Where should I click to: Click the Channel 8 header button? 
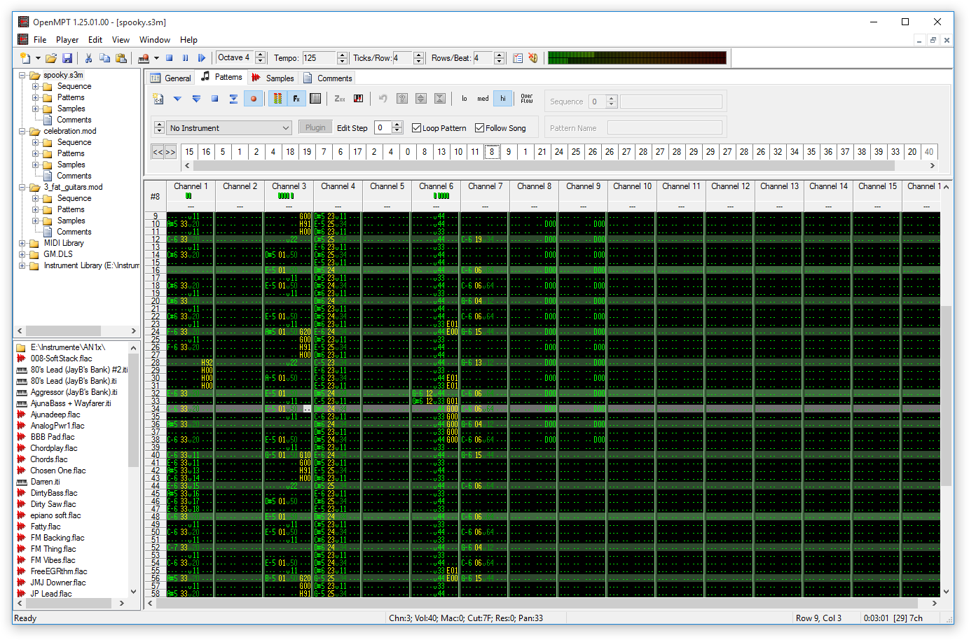tap(534, 186)
